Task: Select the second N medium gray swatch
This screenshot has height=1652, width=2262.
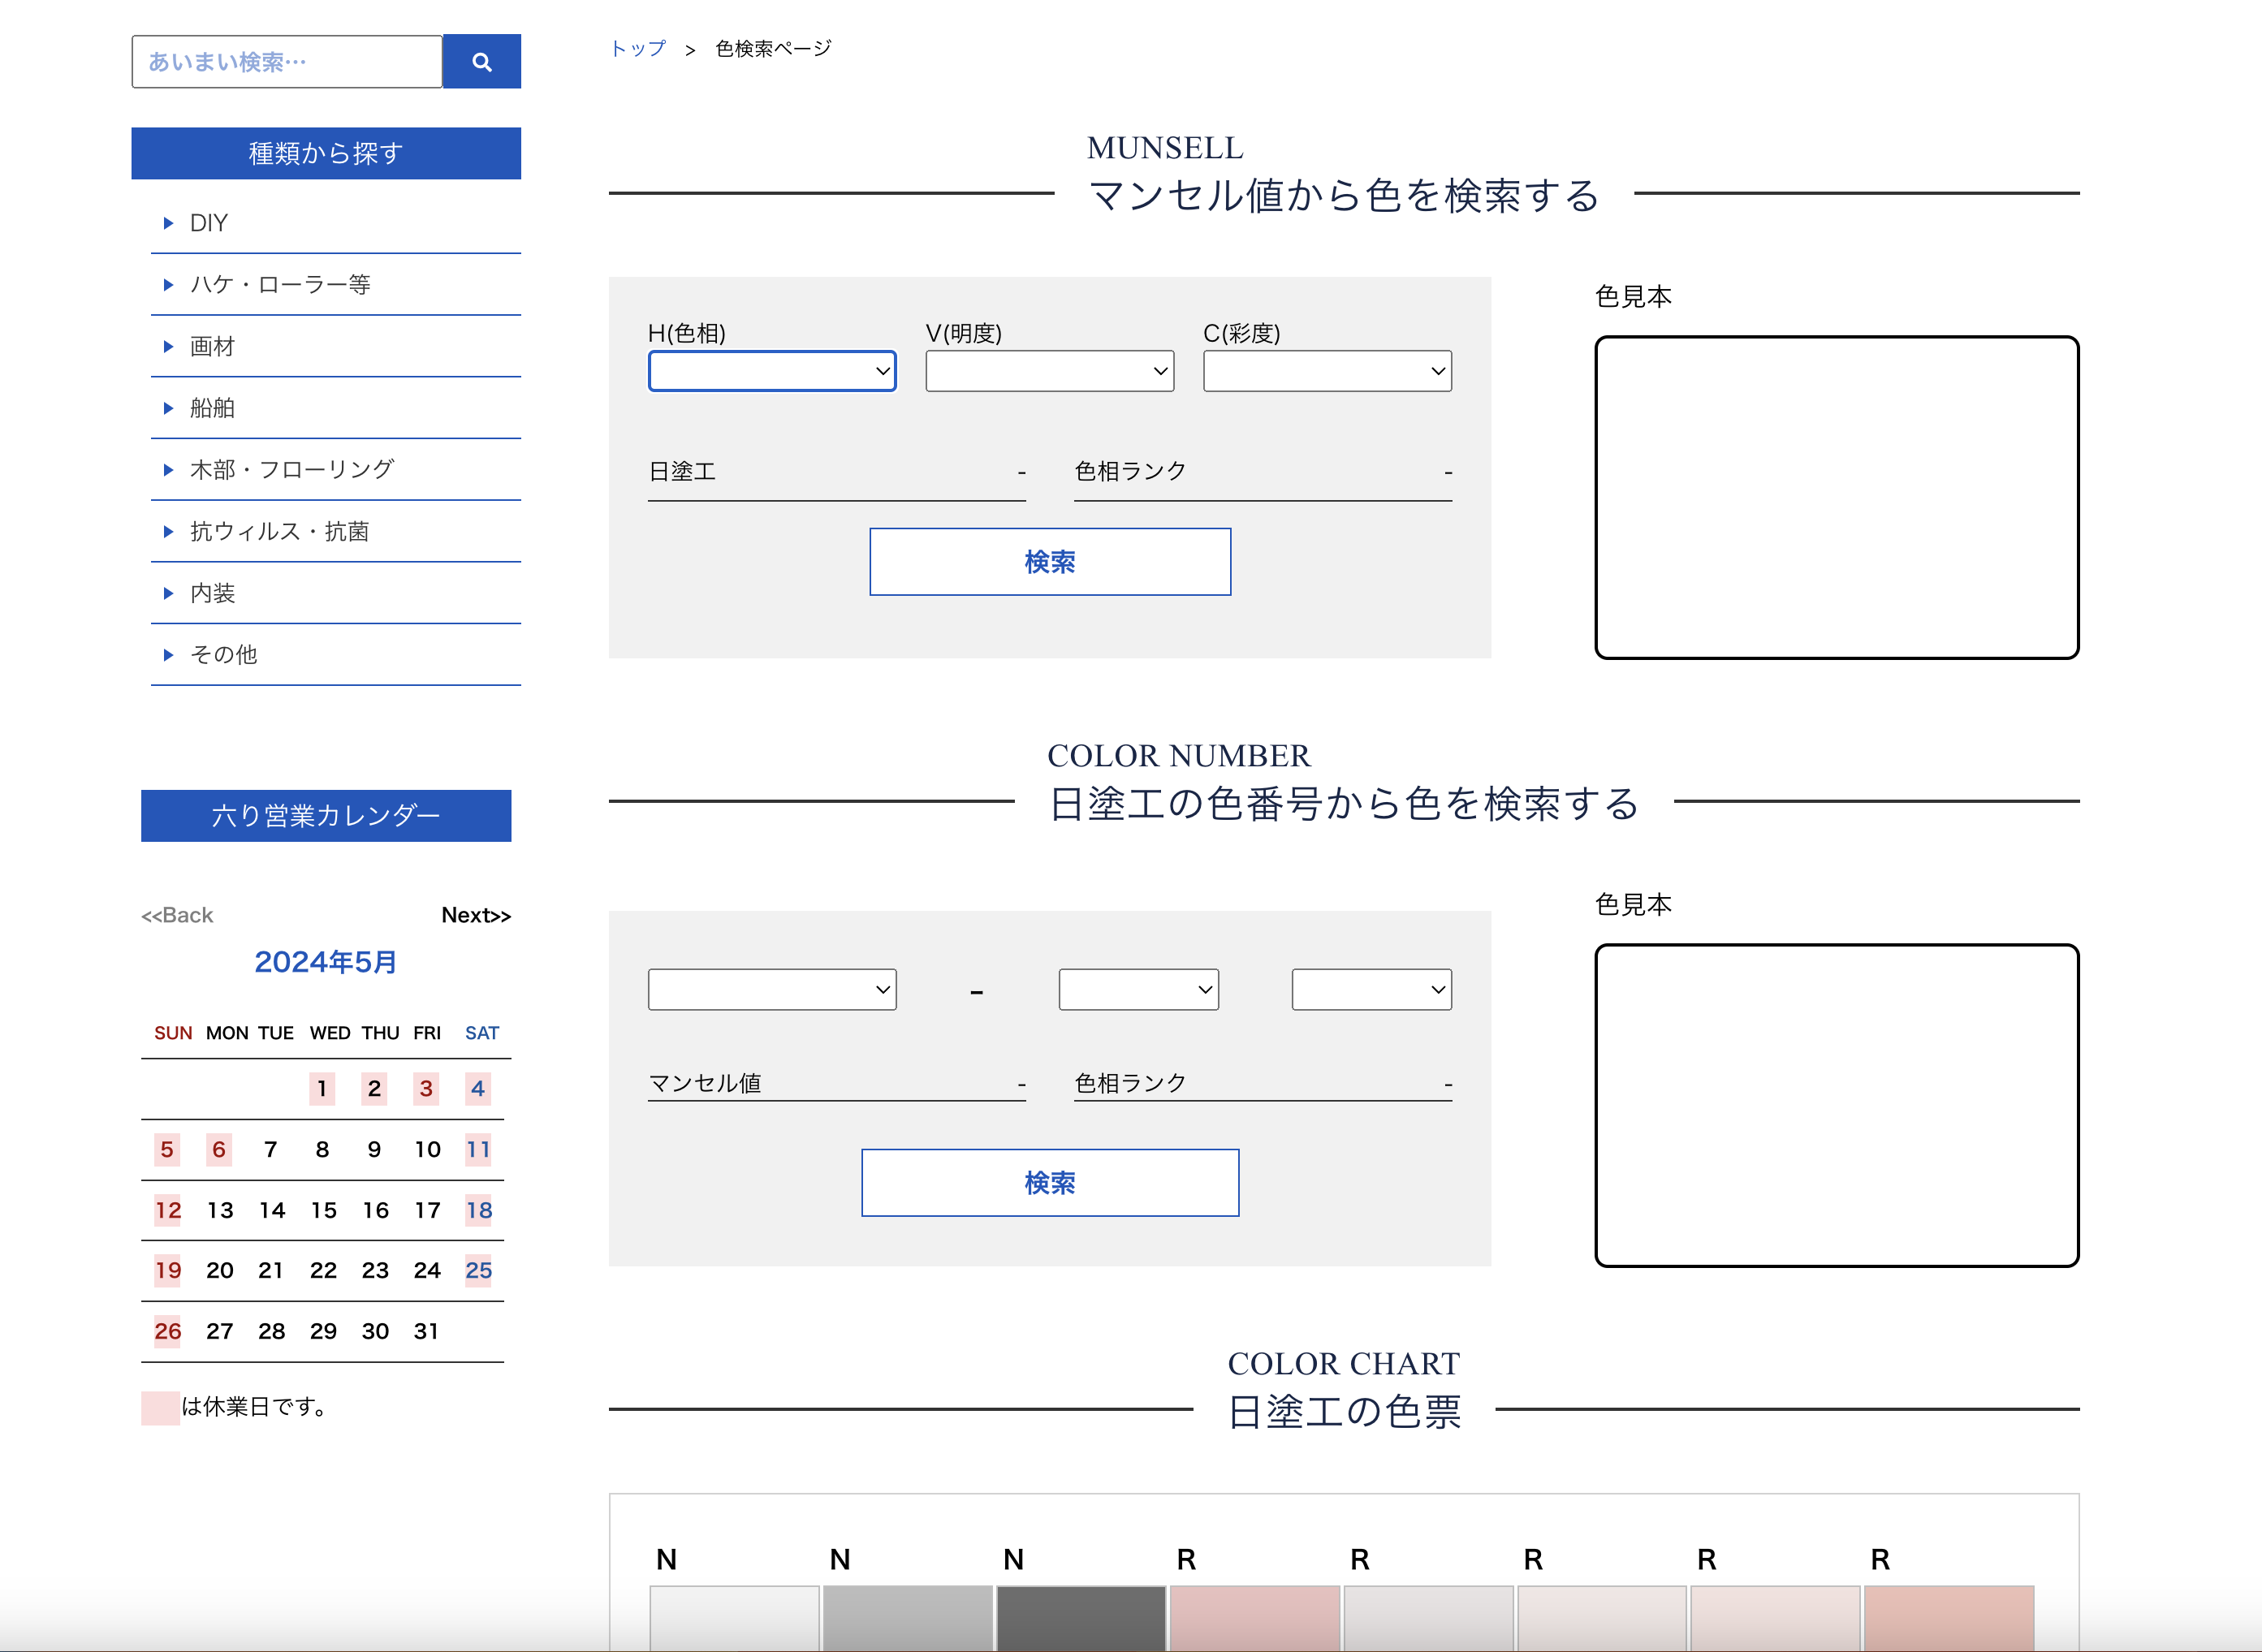Action: 907,1618
